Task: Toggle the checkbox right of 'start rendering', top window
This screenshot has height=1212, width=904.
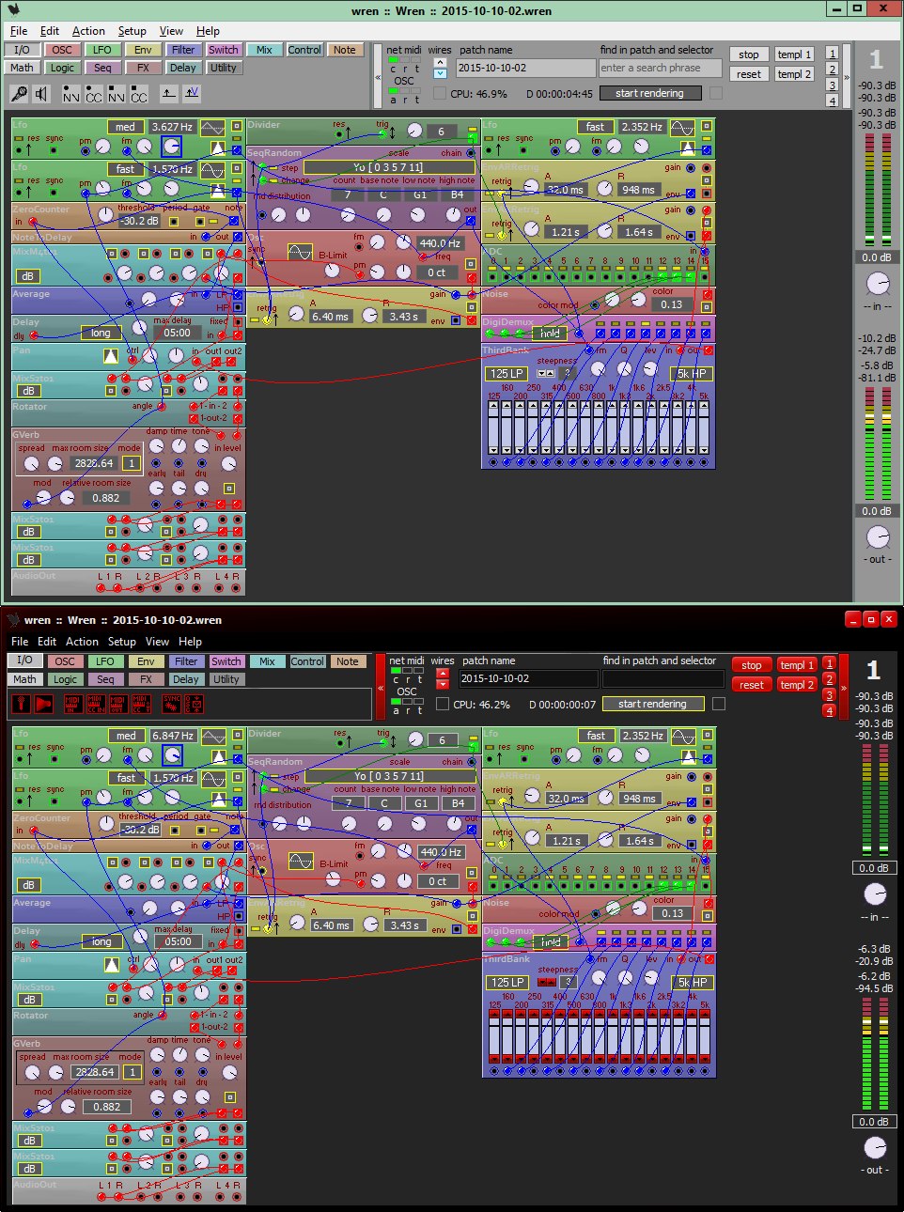Action: [716, 93]
